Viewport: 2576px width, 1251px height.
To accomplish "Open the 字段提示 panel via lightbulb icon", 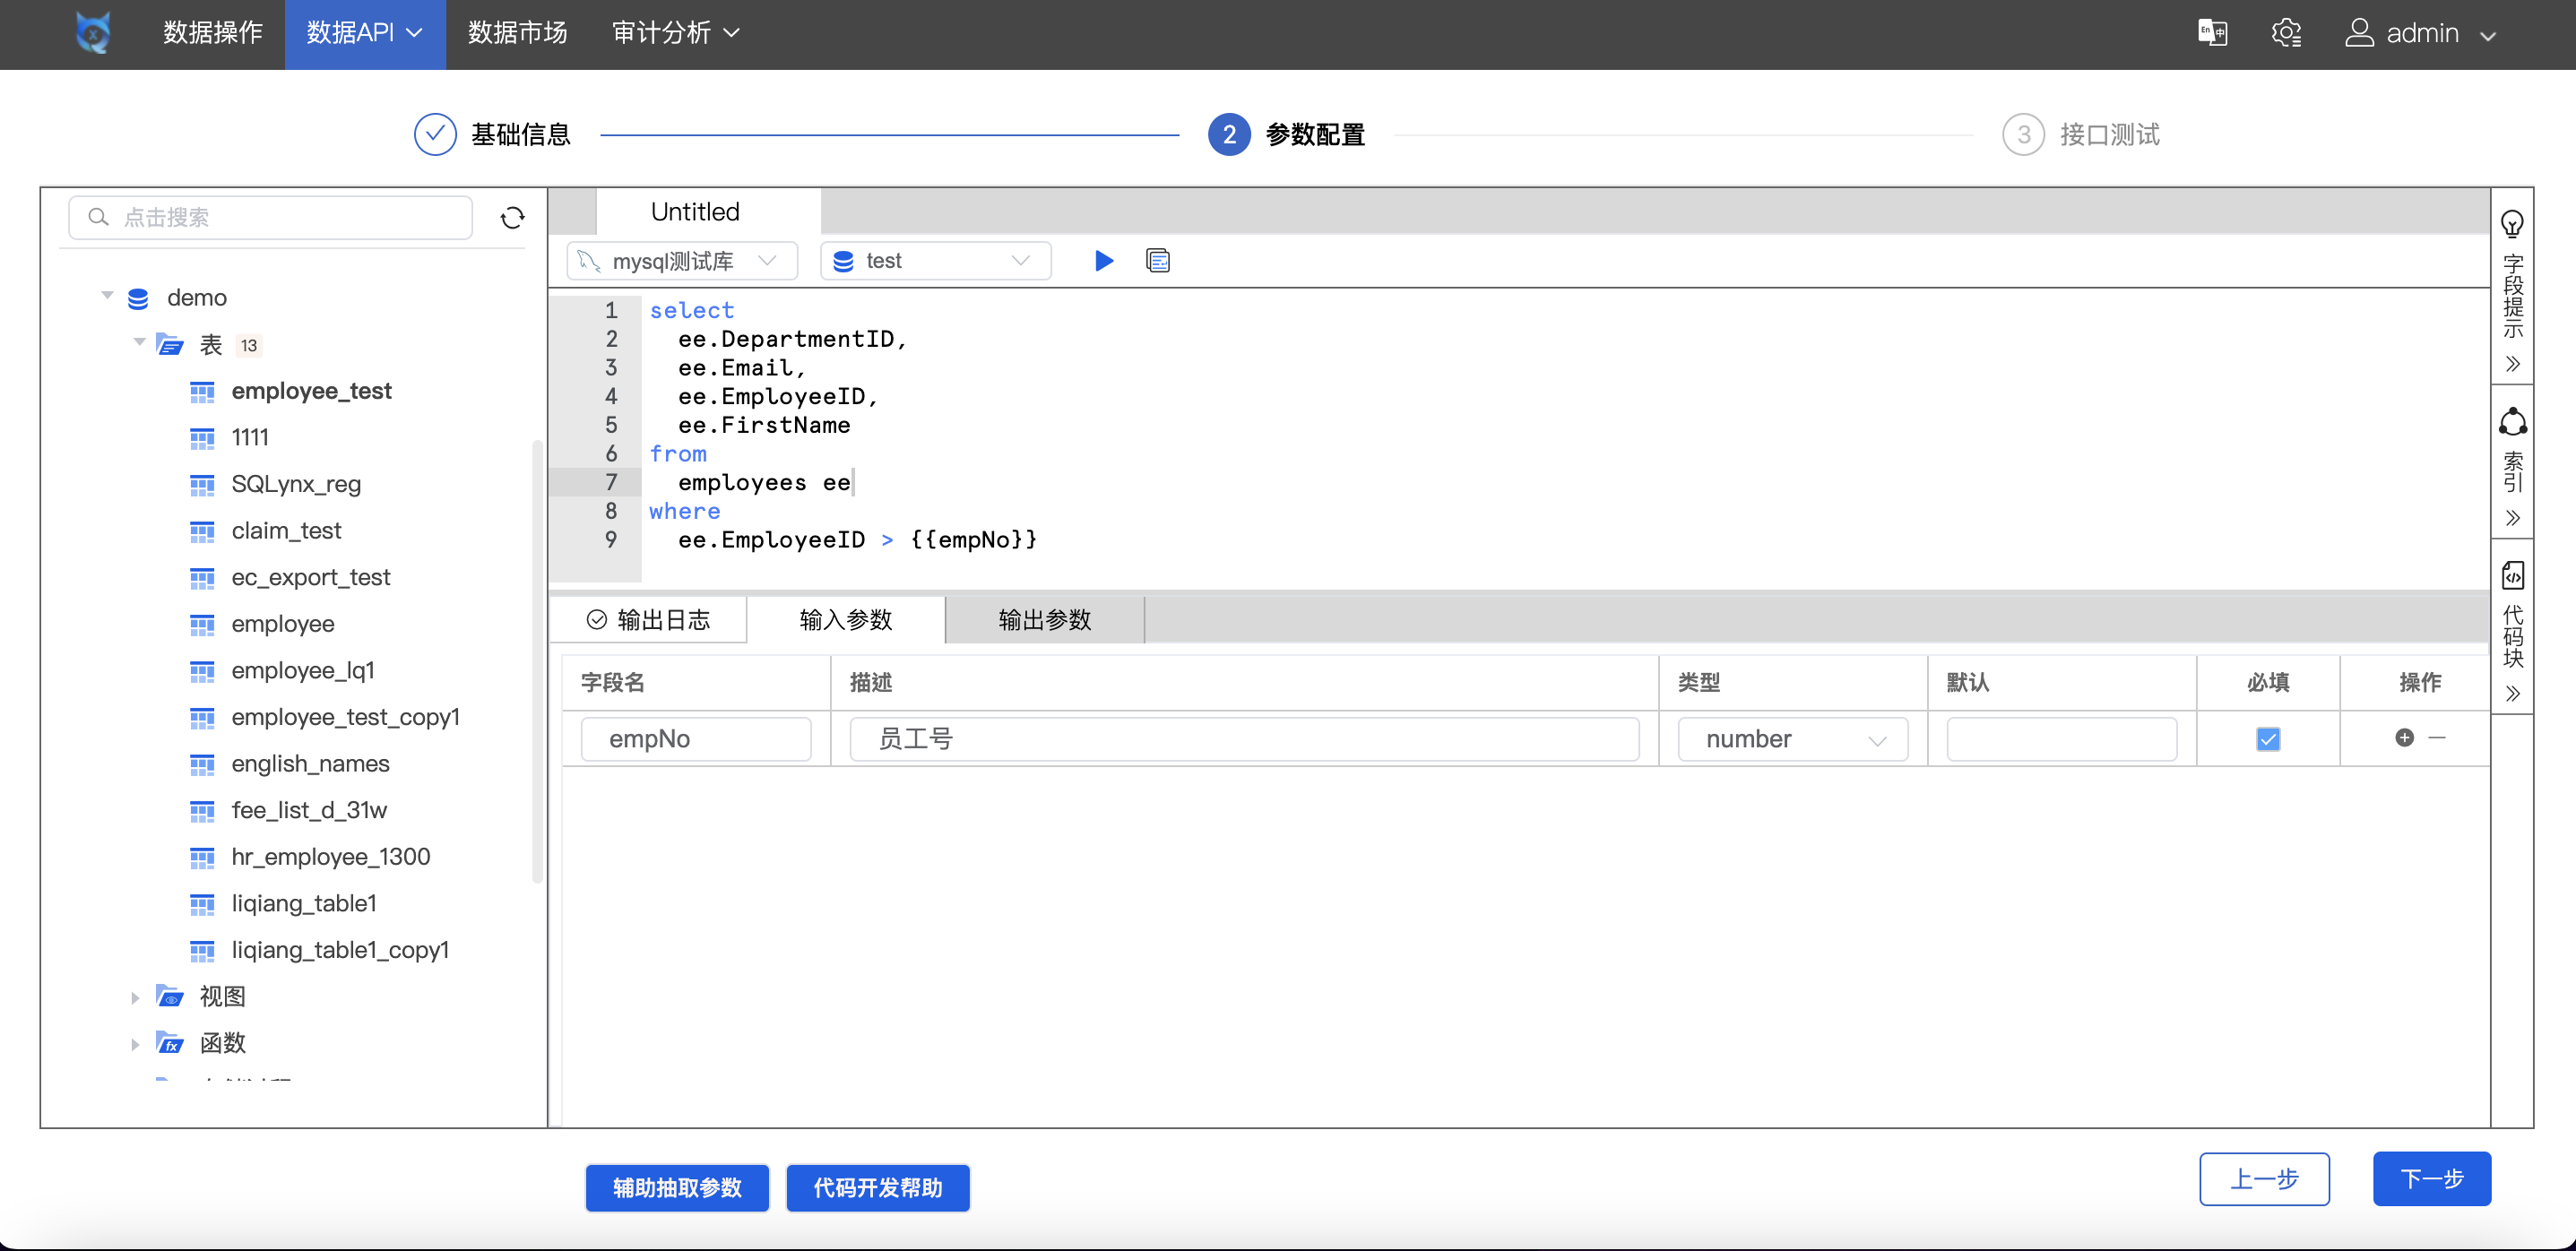I will coord(2513,223).
